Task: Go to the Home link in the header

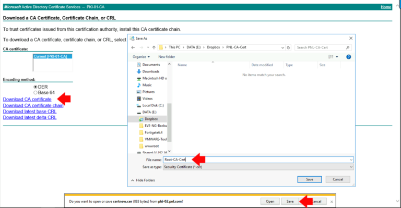Action: click(386, 7)
